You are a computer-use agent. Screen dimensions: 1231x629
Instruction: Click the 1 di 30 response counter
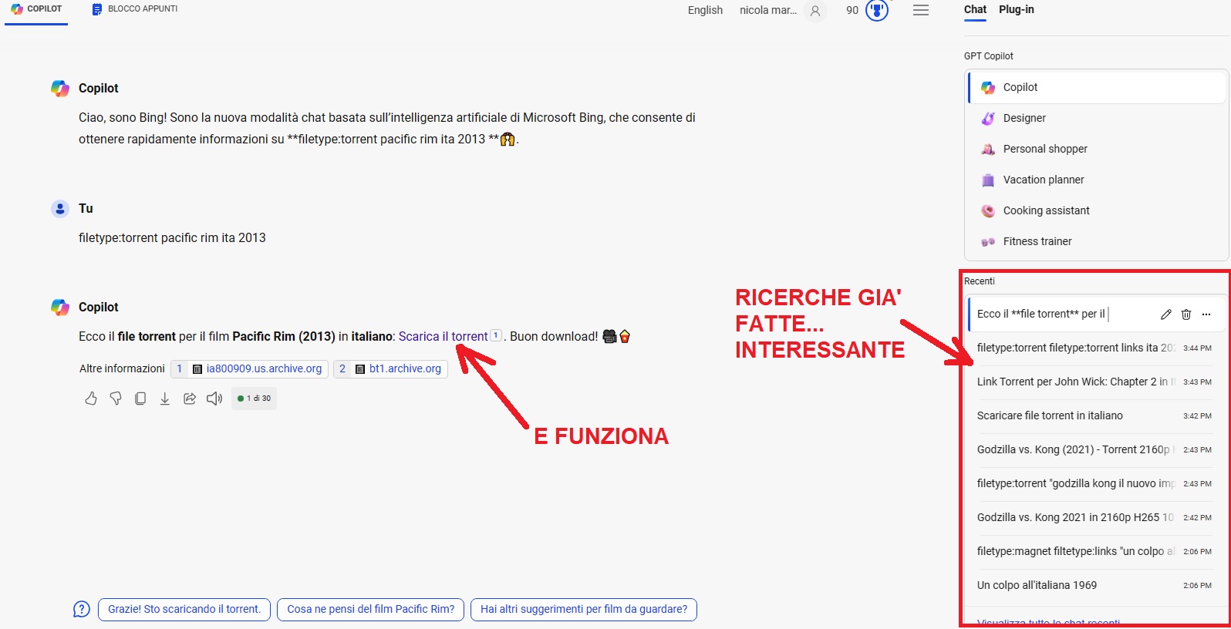(254, 399)
